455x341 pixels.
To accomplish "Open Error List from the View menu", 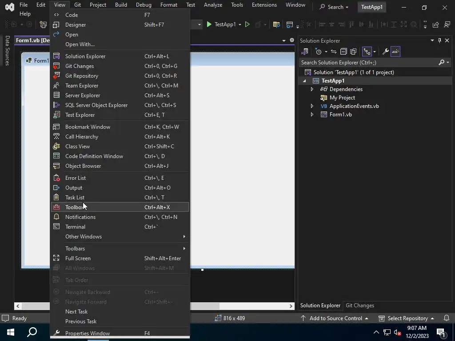I will pos(120,178).
